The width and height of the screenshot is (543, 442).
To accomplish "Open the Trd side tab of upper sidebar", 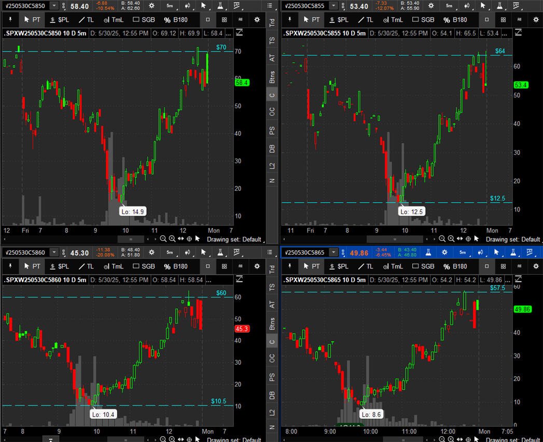I will 272,23.
